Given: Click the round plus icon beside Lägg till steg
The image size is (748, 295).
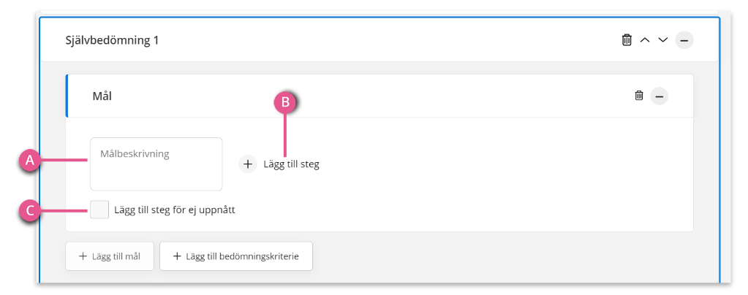Looking at the screenshot, I should (248, 164).
